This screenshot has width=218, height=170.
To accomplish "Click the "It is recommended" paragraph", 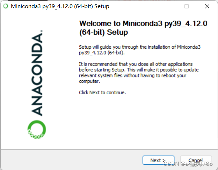I will [x=139, y=73].
